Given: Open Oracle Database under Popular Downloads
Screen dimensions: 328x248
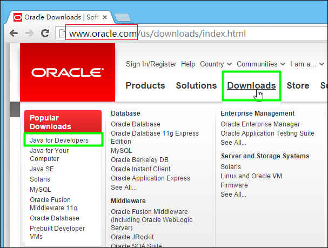Looking at the screenshot, I should tap(55, 218).
